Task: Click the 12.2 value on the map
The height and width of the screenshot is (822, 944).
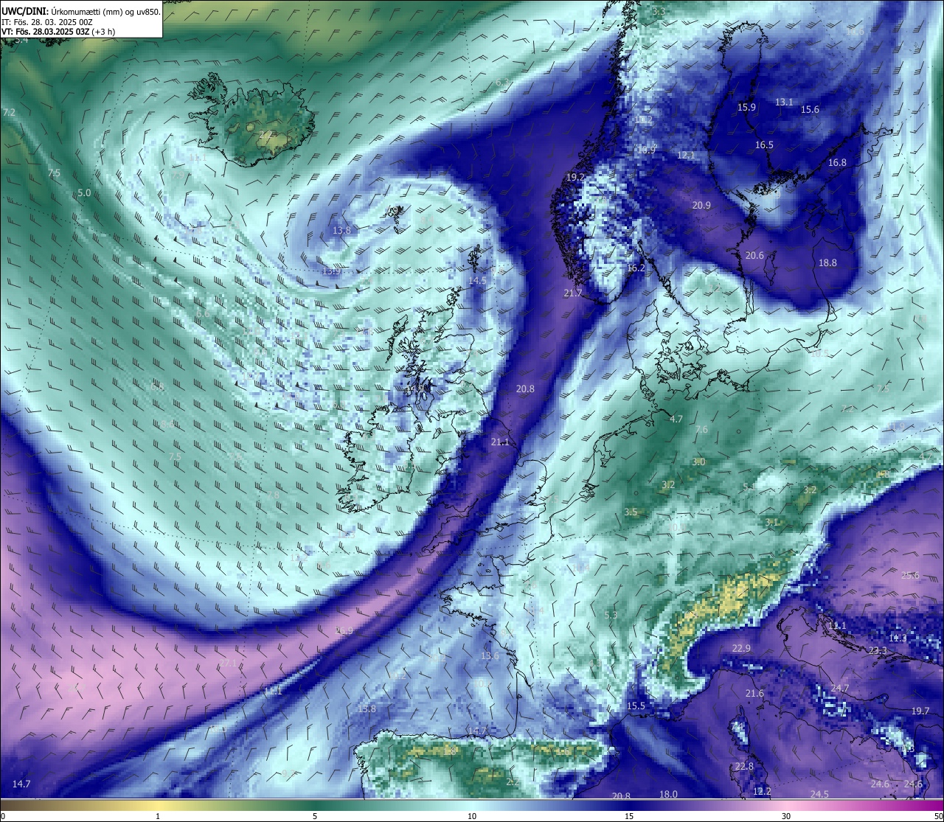Action: (x=763, y=791)
